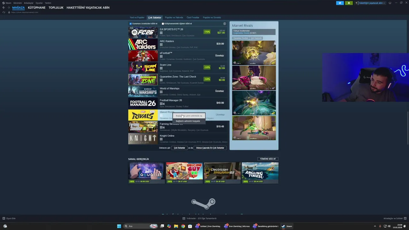
Task: Open ARC Raiders game listing
Action: point(179,44)
